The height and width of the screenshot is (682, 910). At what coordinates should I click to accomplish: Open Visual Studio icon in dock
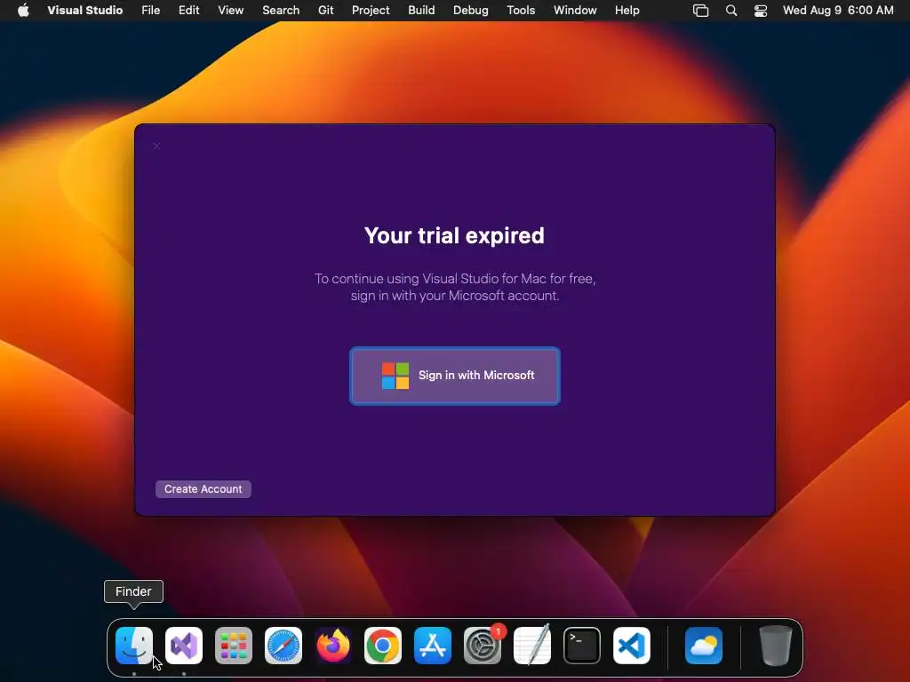point(184,646)
